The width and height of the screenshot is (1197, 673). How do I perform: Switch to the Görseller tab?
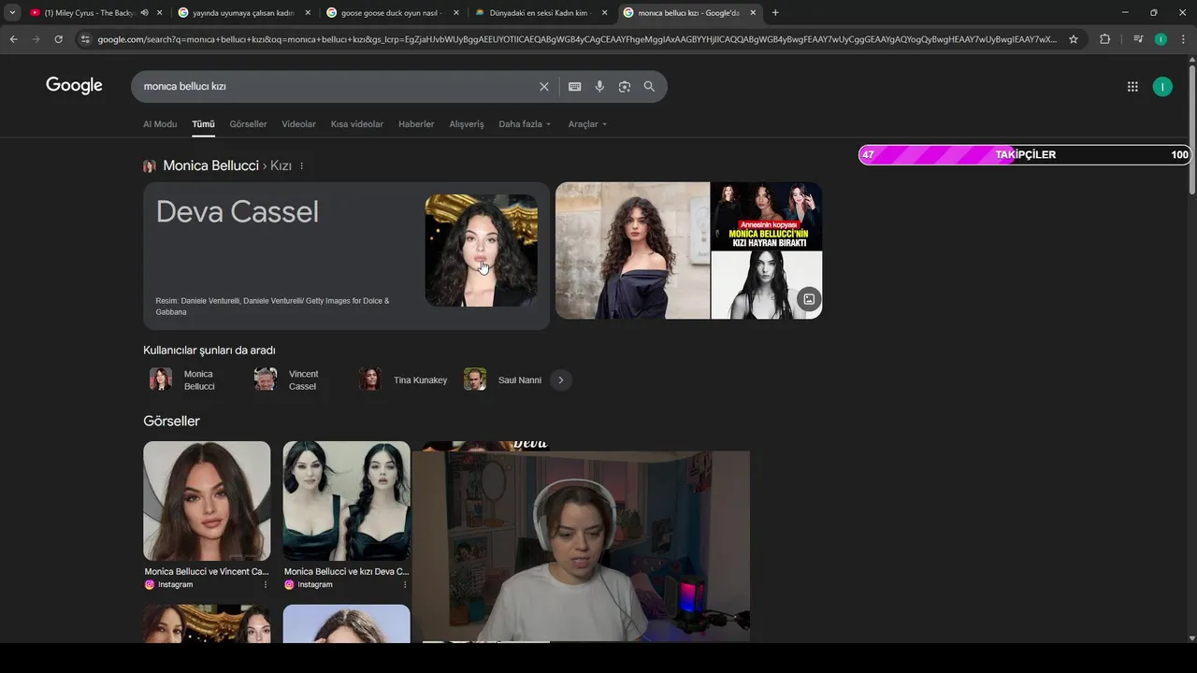tap(248, 124)
